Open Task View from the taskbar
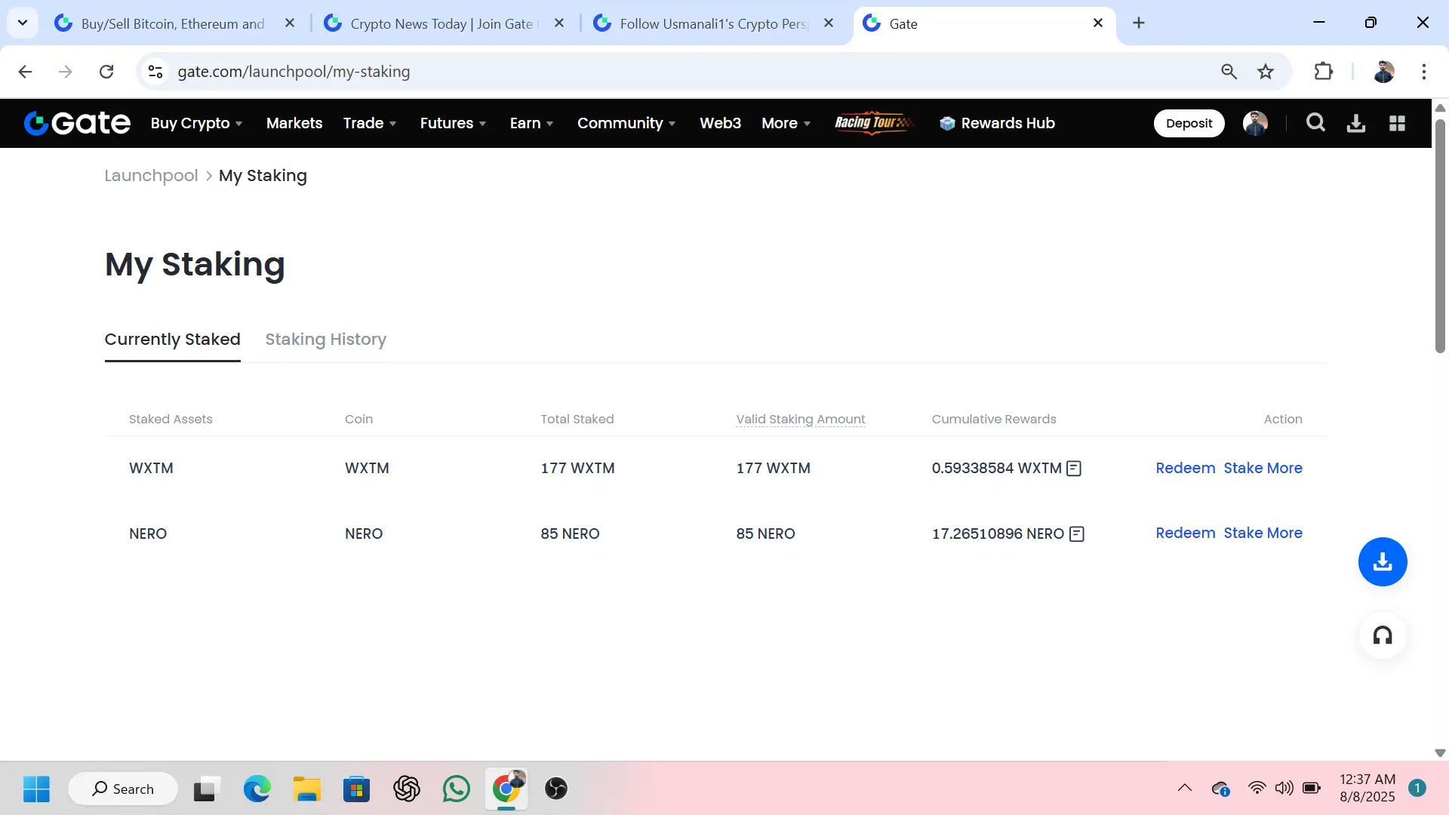The width and height of the screenshot is (1449, 815). pyautogui.click(x=205, y=789)
